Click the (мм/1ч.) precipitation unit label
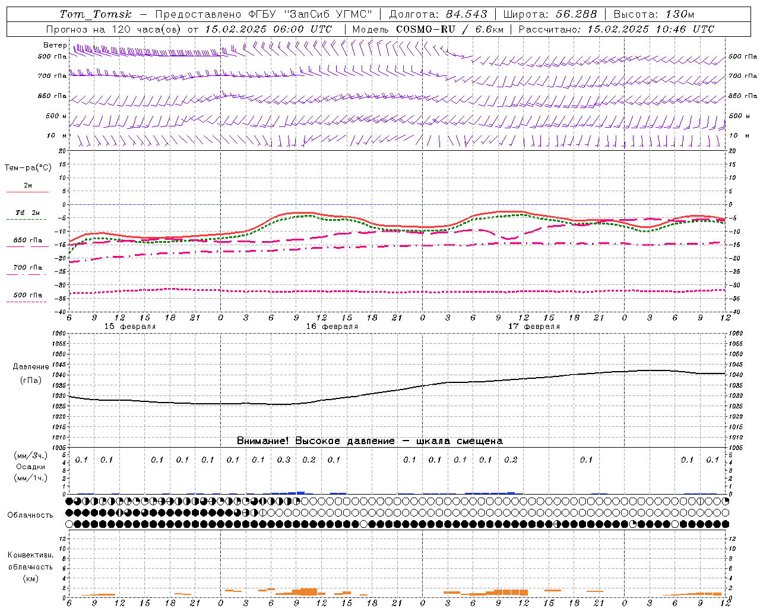 (31, 478)
